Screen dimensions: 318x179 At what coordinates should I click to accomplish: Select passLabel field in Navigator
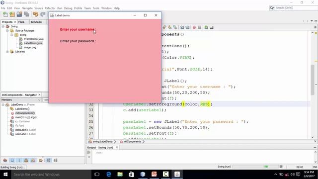25,130
